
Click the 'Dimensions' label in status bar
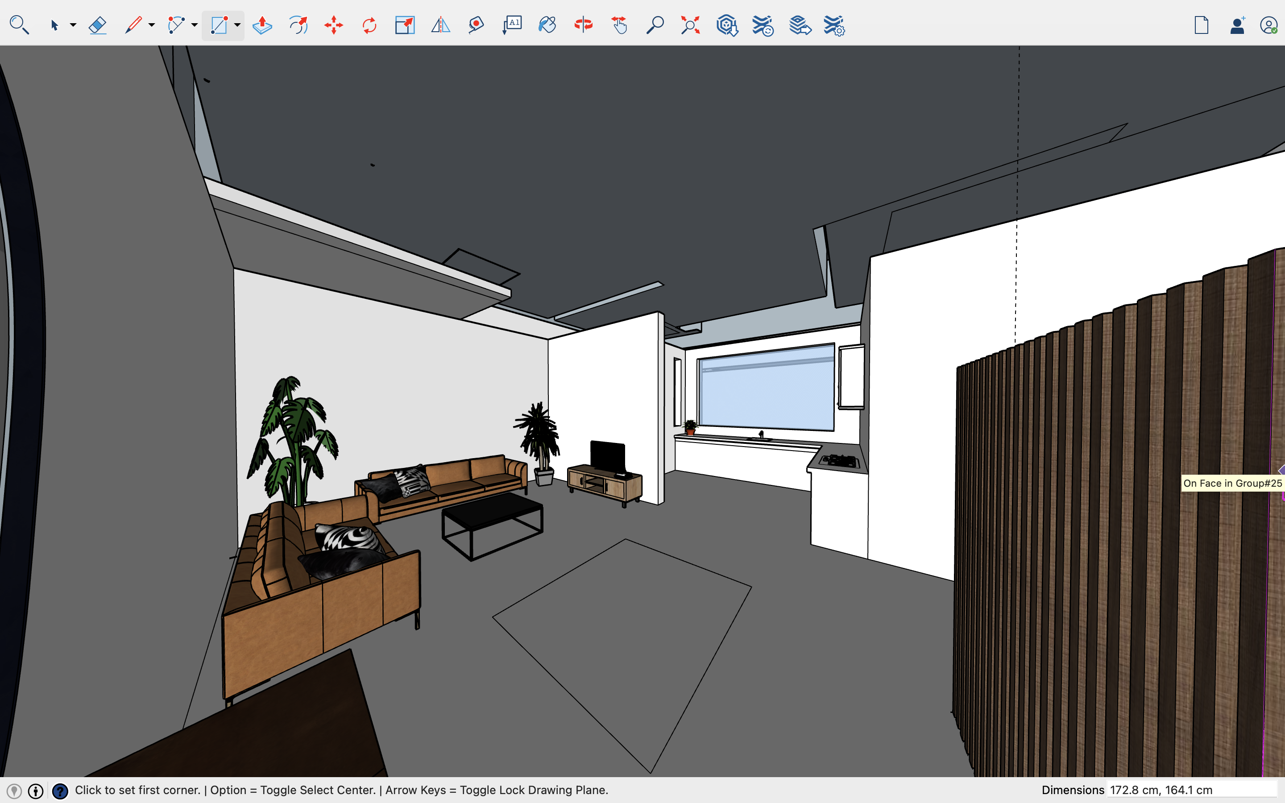point(1073,790)
